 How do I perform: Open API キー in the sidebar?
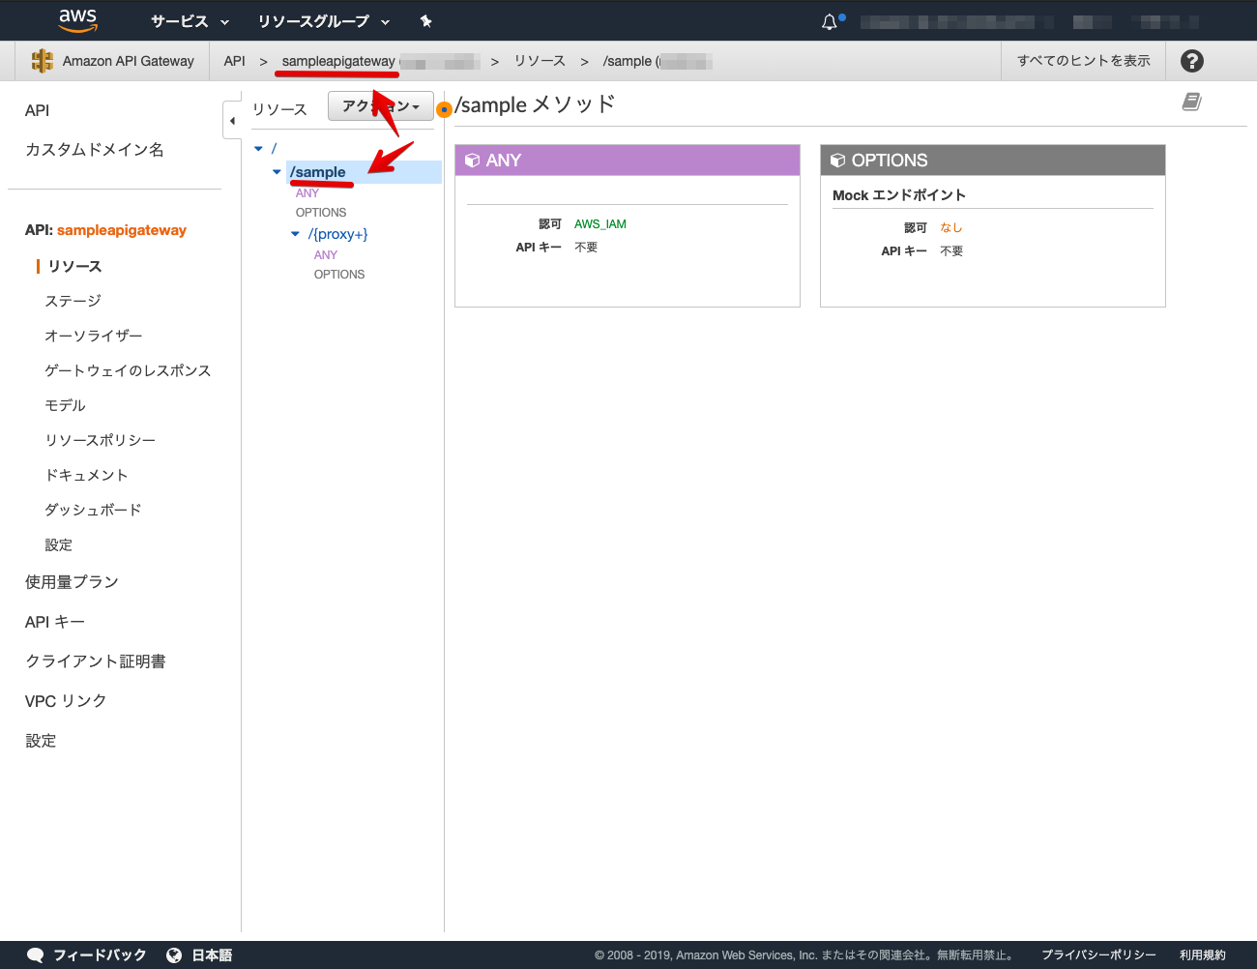tap(54, 622)
